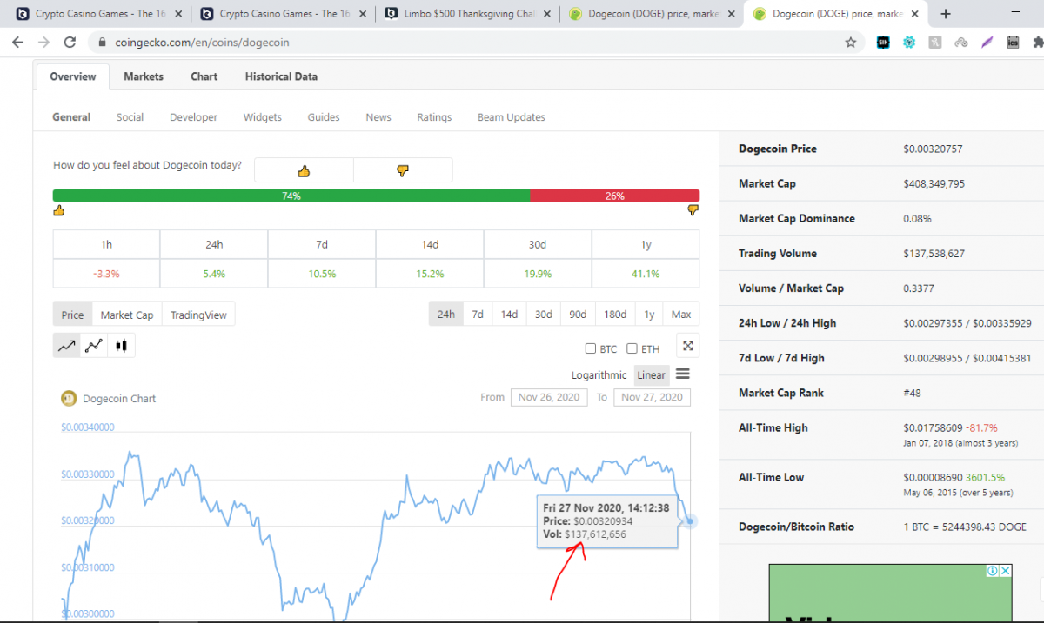This screenshot has height=623, width=1044.
Task: Expand chart to fullscreen
Action: (x=687, y=346)
